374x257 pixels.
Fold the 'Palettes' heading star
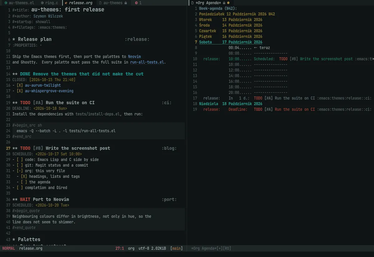[14, 239]
